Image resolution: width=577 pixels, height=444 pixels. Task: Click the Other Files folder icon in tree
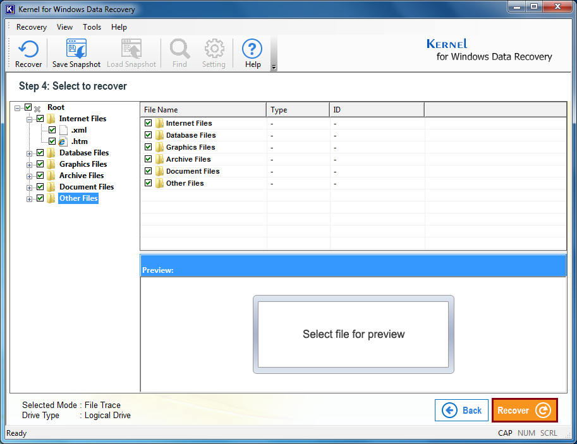[51, 199]
